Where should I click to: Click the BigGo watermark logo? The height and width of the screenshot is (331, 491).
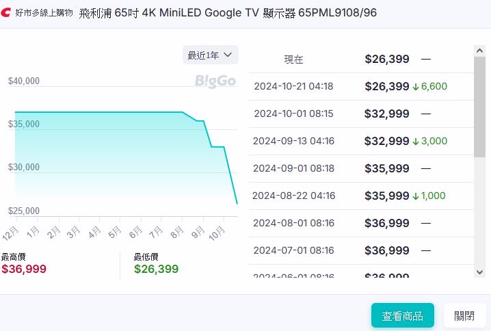(x=215, y=81)
